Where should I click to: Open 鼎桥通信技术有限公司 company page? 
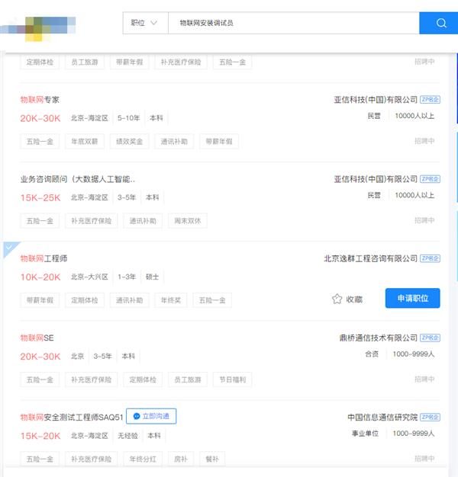[378, 338]
